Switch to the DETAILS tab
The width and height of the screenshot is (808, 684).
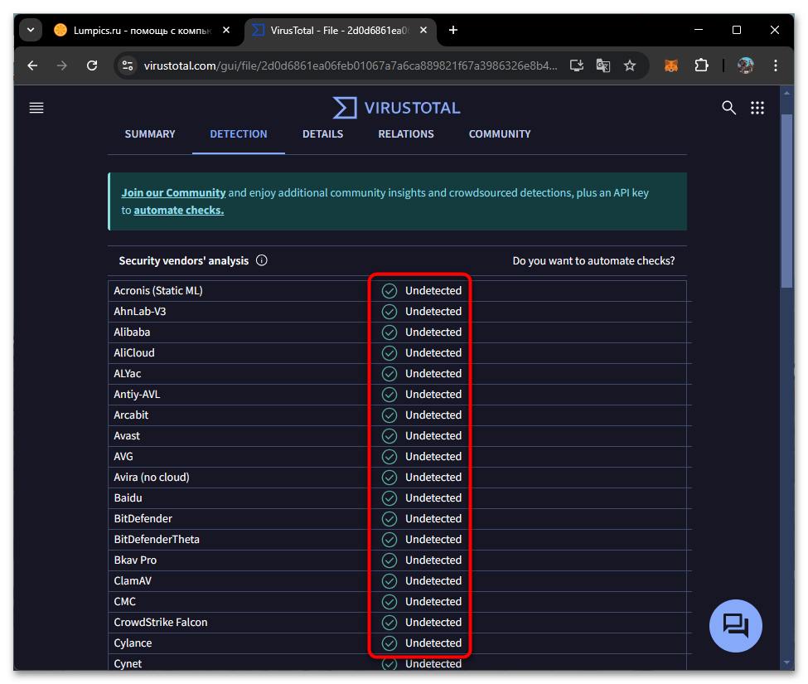coord(322,134)
